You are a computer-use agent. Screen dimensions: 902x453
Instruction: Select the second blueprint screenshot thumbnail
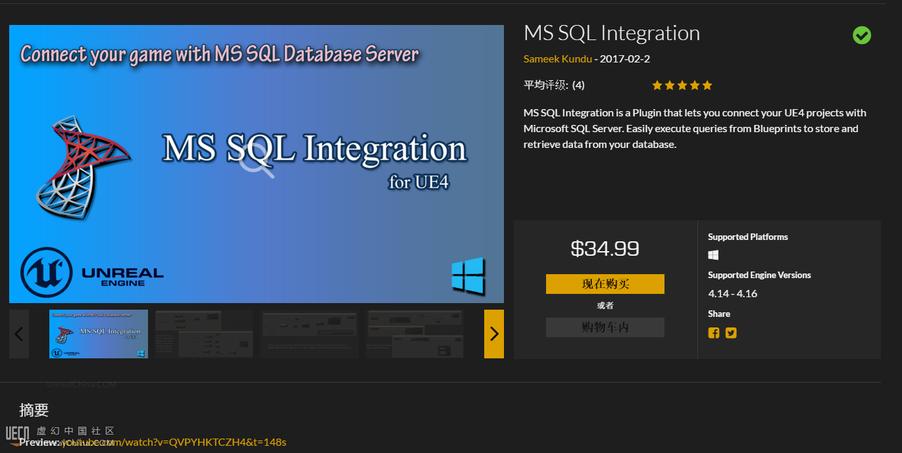pos(204,334)
